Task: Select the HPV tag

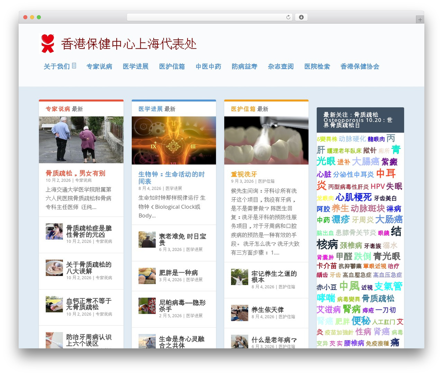Action: pos(378,186)
